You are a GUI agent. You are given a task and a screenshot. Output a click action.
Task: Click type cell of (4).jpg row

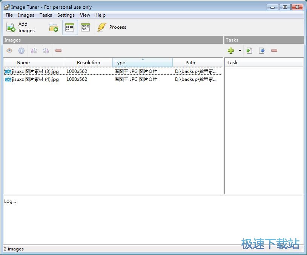pyautogui.click(x=136, y=79)
